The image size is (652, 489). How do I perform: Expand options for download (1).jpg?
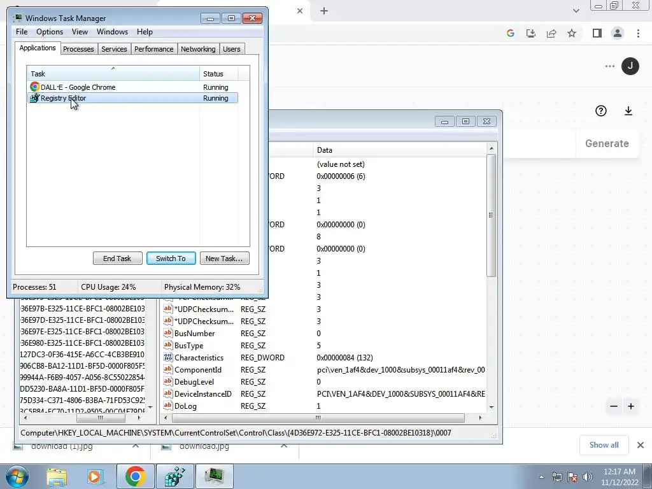click(136, 446)
